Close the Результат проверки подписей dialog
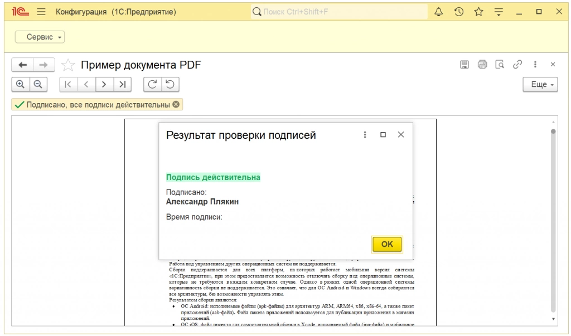This screenshot has height=336, width=571. pos(401,135)
